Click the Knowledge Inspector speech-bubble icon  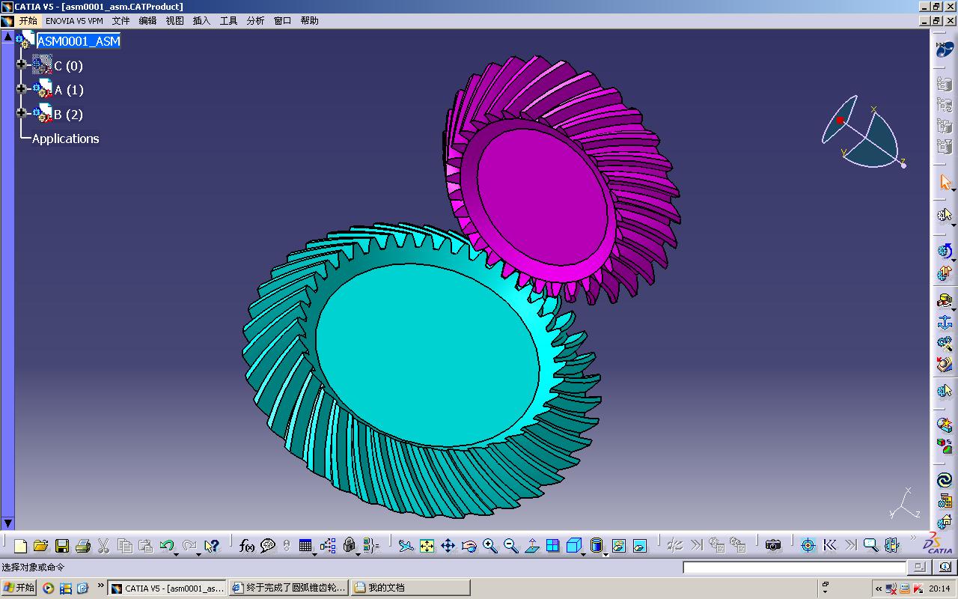(x=268, y=546)
